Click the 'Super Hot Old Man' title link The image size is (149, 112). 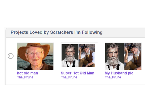coord(78,73)
